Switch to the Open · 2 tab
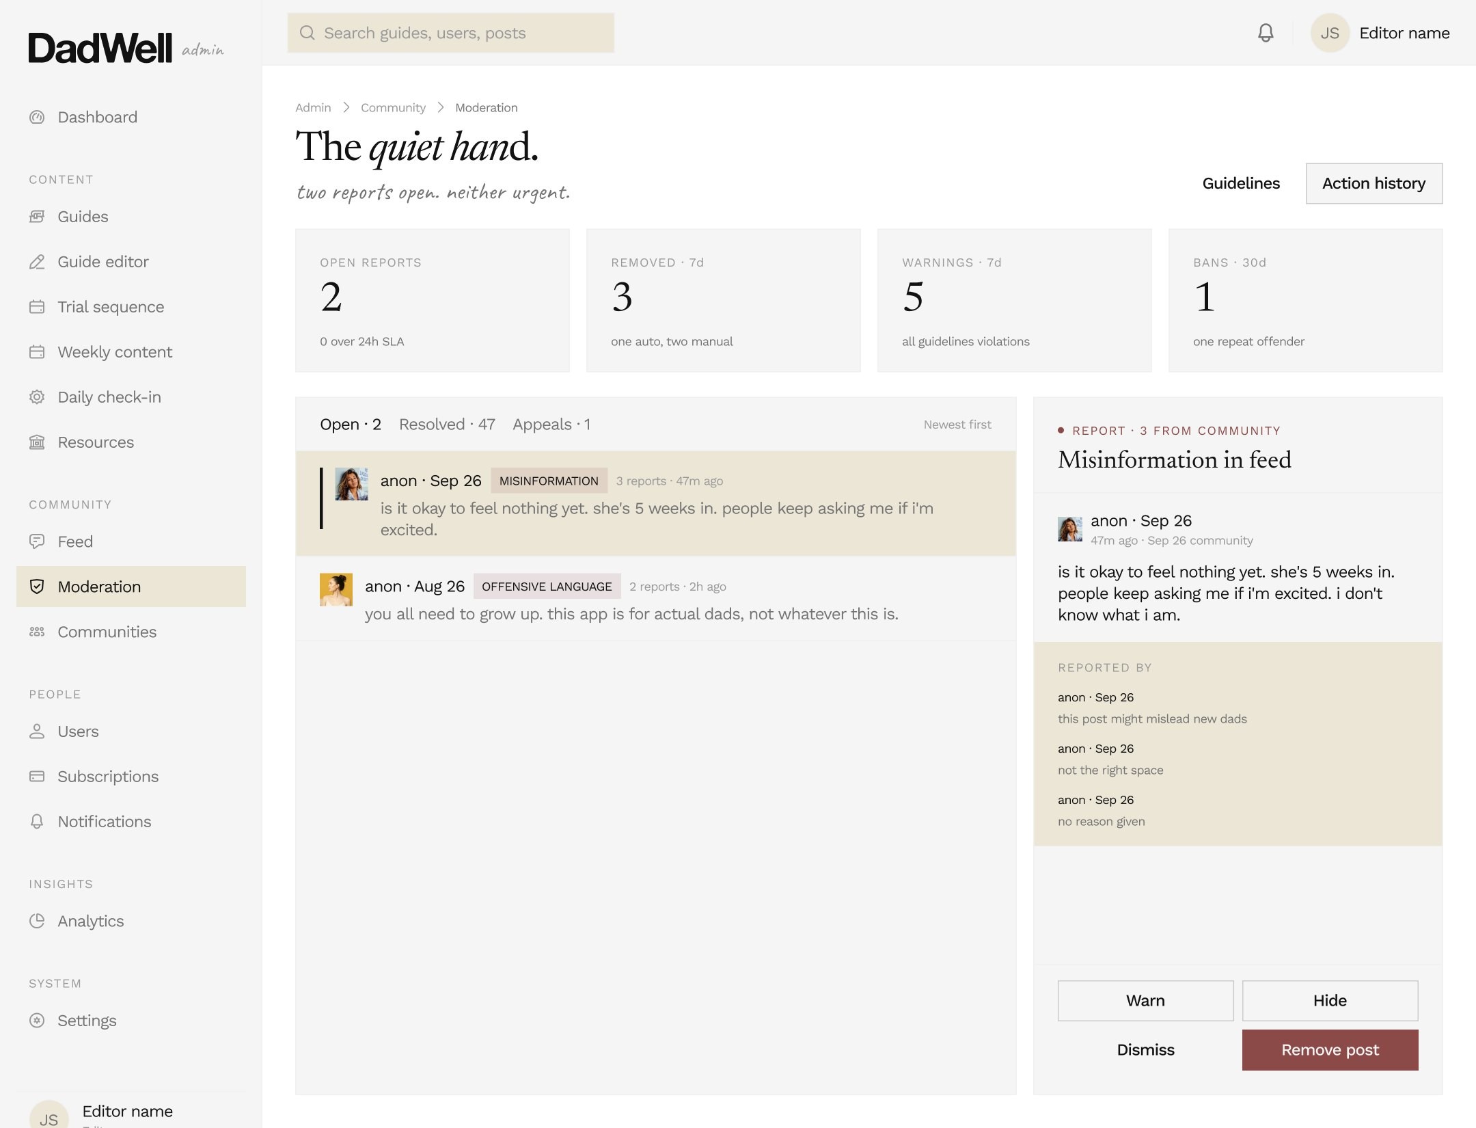 pos(351,425)
